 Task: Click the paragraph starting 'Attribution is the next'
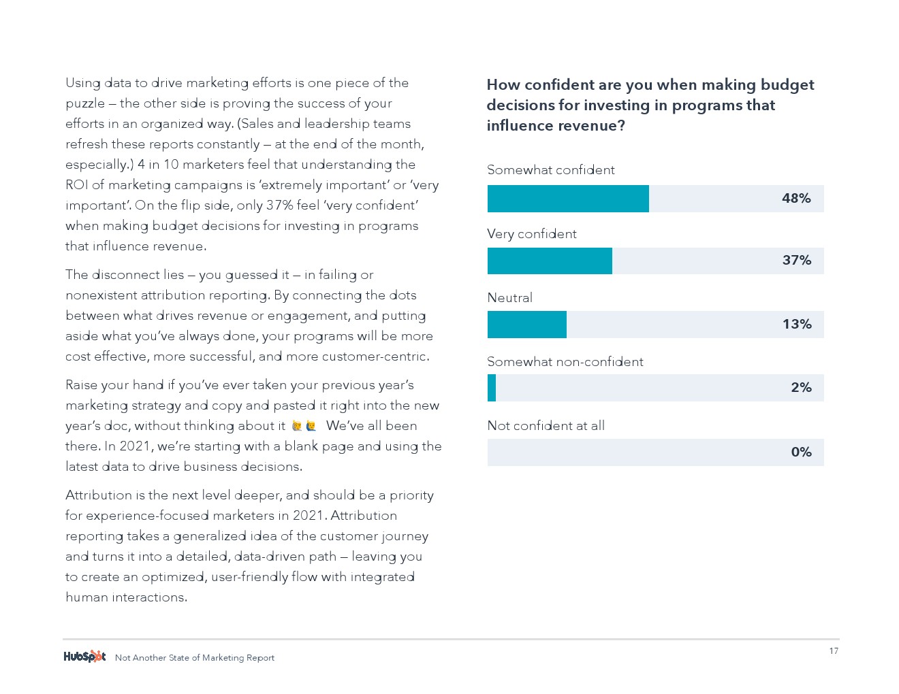pos(249,546)
